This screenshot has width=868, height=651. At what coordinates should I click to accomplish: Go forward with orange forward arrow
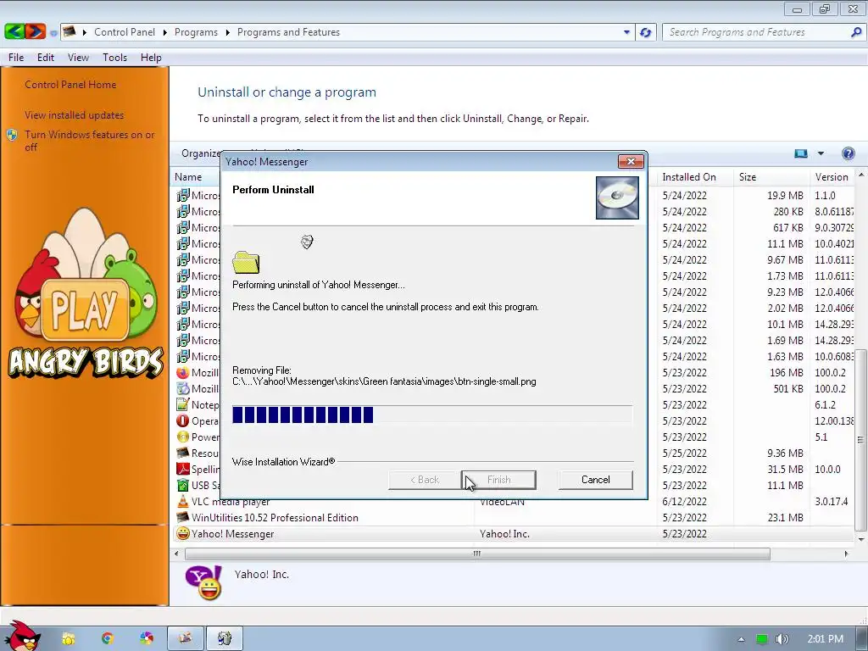tap(35, 31)
